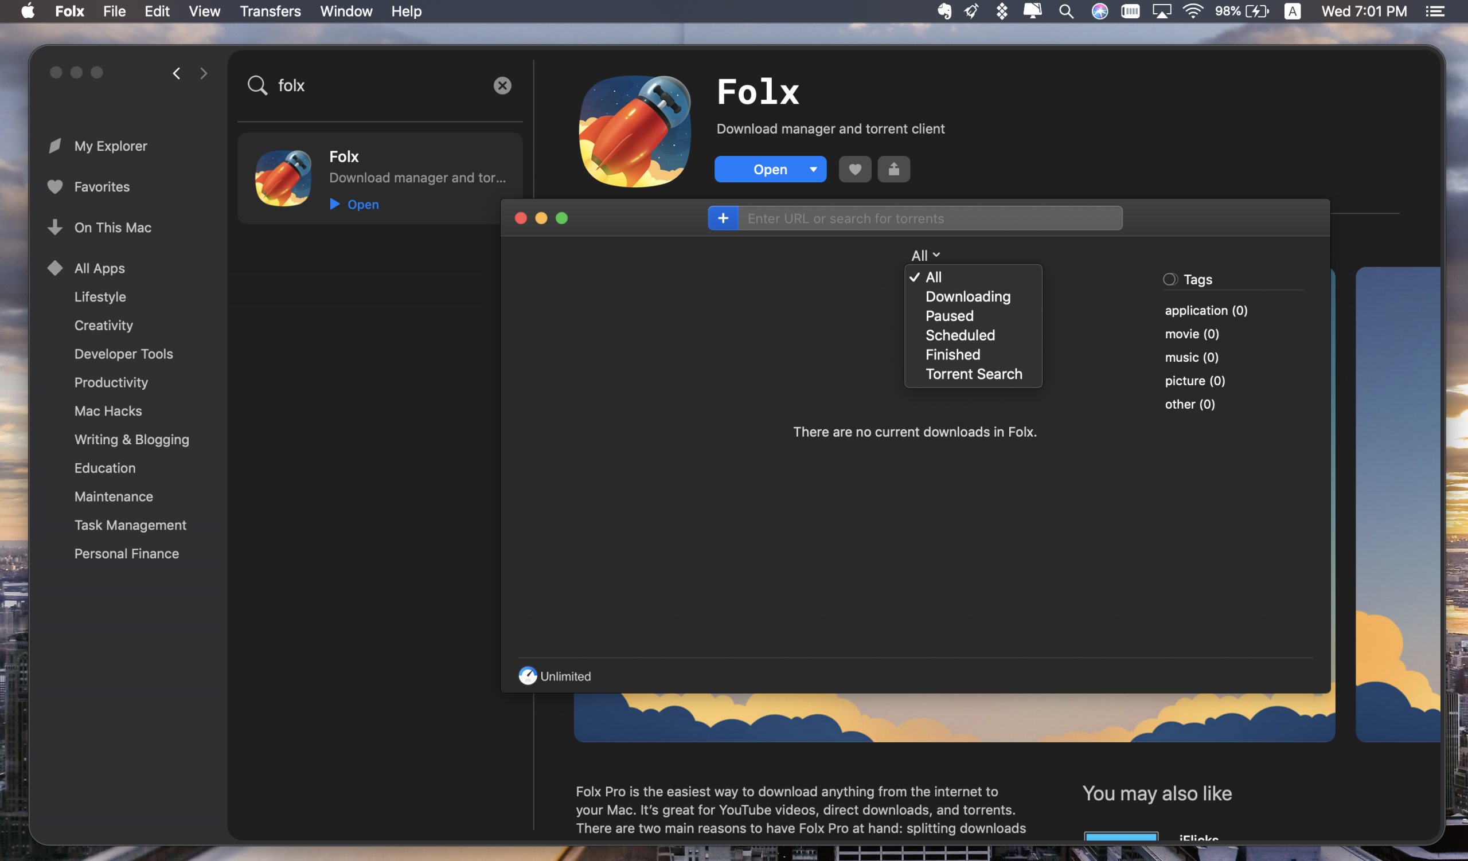Viewport: 1468px width, 861px height.
Task: Expand the All downloads filter dropdown
Action: point(924,254)
